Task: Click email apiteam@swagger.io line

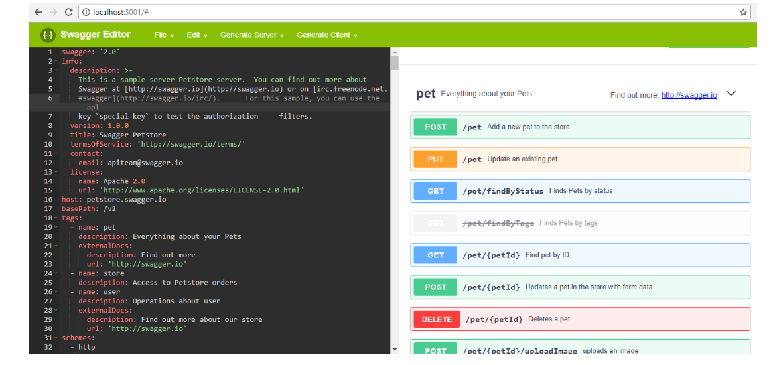Action: point(131,163)
